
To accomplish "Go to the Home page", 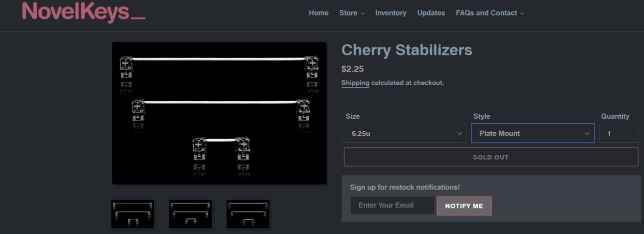I will 318,13.
